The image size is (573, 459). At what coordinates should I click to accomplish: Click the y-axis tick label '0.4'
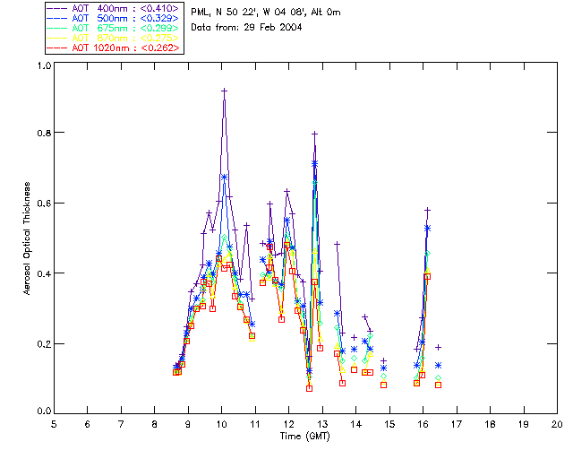coord(44,273)
